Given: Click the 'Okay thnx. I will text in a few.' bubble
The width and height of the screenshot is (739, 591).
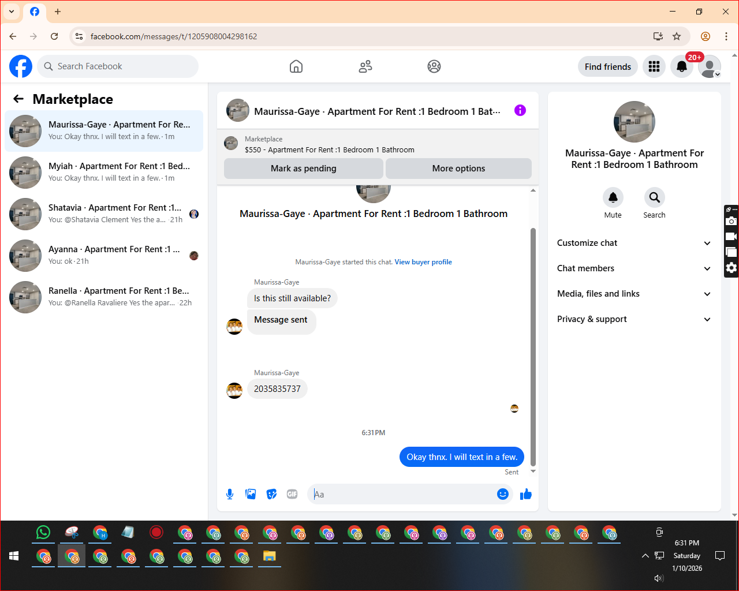Looking at the screenshot, I should [x=462, y=457].
